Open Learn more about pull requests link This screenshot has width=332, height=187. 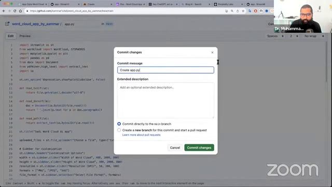pyautogui.click(x=141, y=135)
